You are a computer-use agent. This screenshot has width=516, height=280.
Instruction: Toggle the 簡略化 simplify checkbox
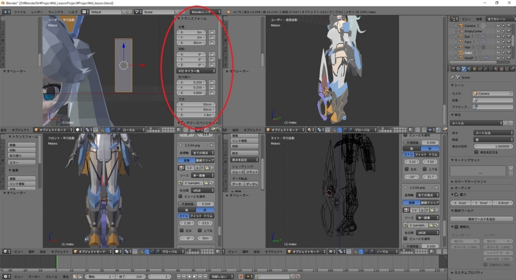pos(457,227)
